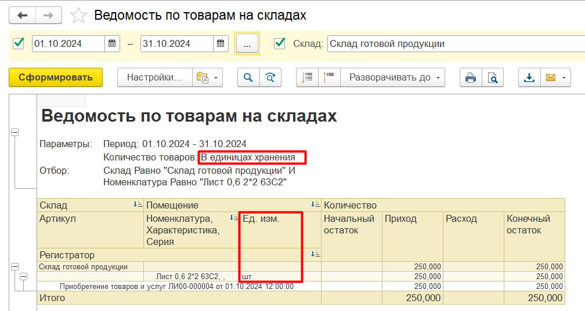This screenshot has height=311, width=585.
Task: Go forward with the right arrow button
Action: point(49,16)
